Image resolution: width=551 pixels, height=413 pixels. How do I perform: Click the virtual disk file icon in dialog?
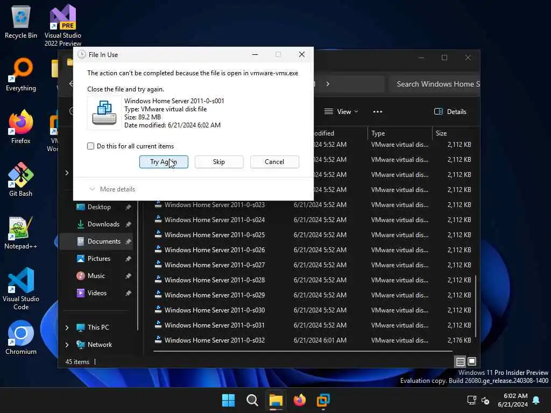104,113
